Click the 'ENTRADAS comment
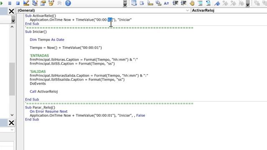This screenshot has width=267, height=150. pos(39,55)
